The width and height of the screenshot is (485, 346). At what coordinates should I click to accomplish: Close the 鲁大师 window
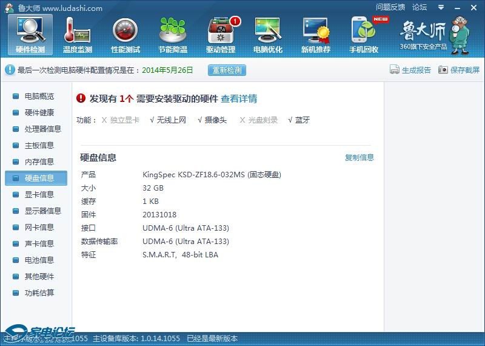473,8
